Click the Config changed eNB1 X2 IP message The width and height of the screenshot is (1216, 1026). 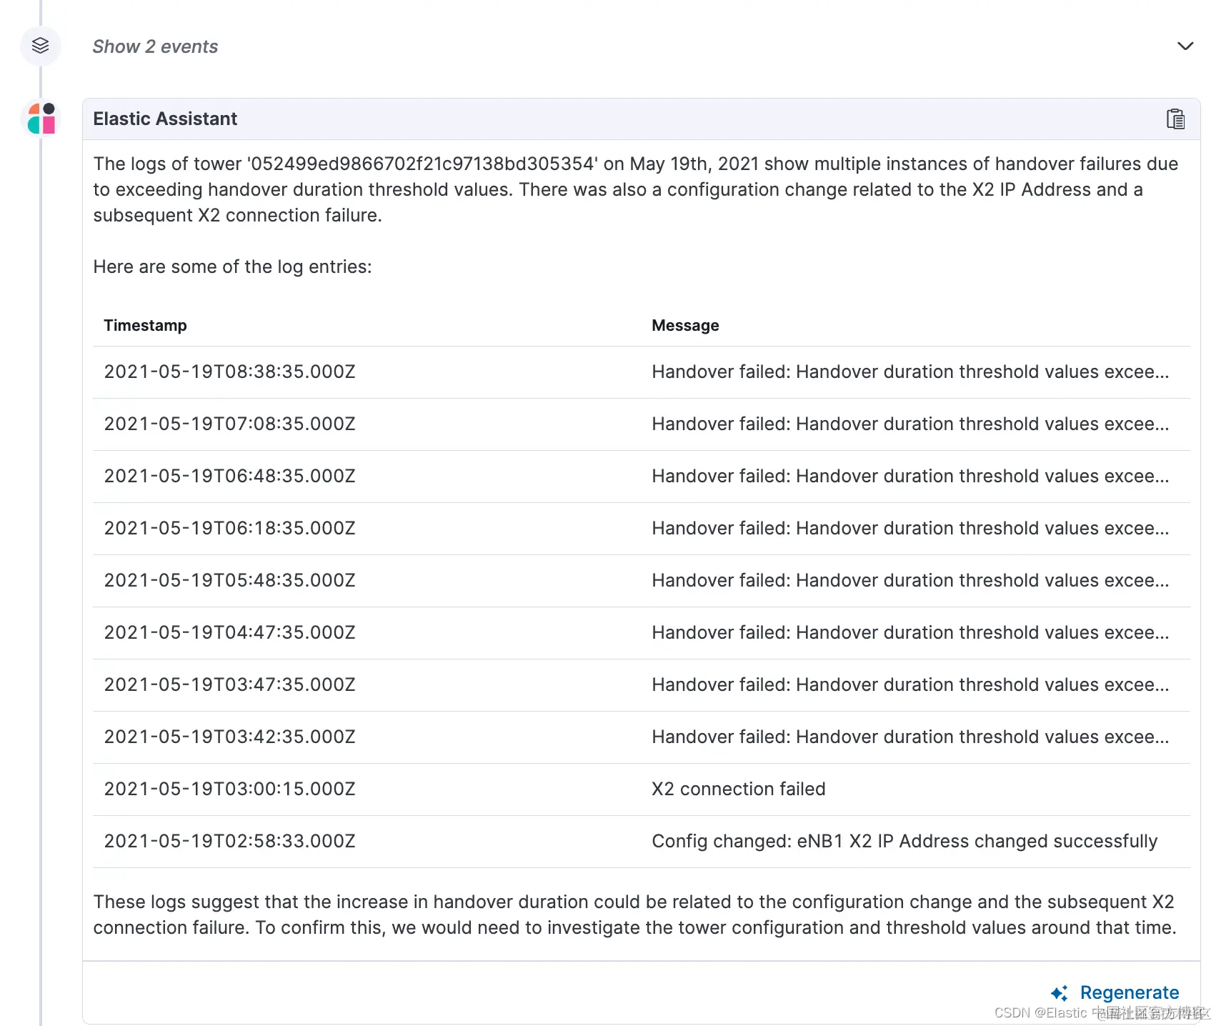click(904, 841)
